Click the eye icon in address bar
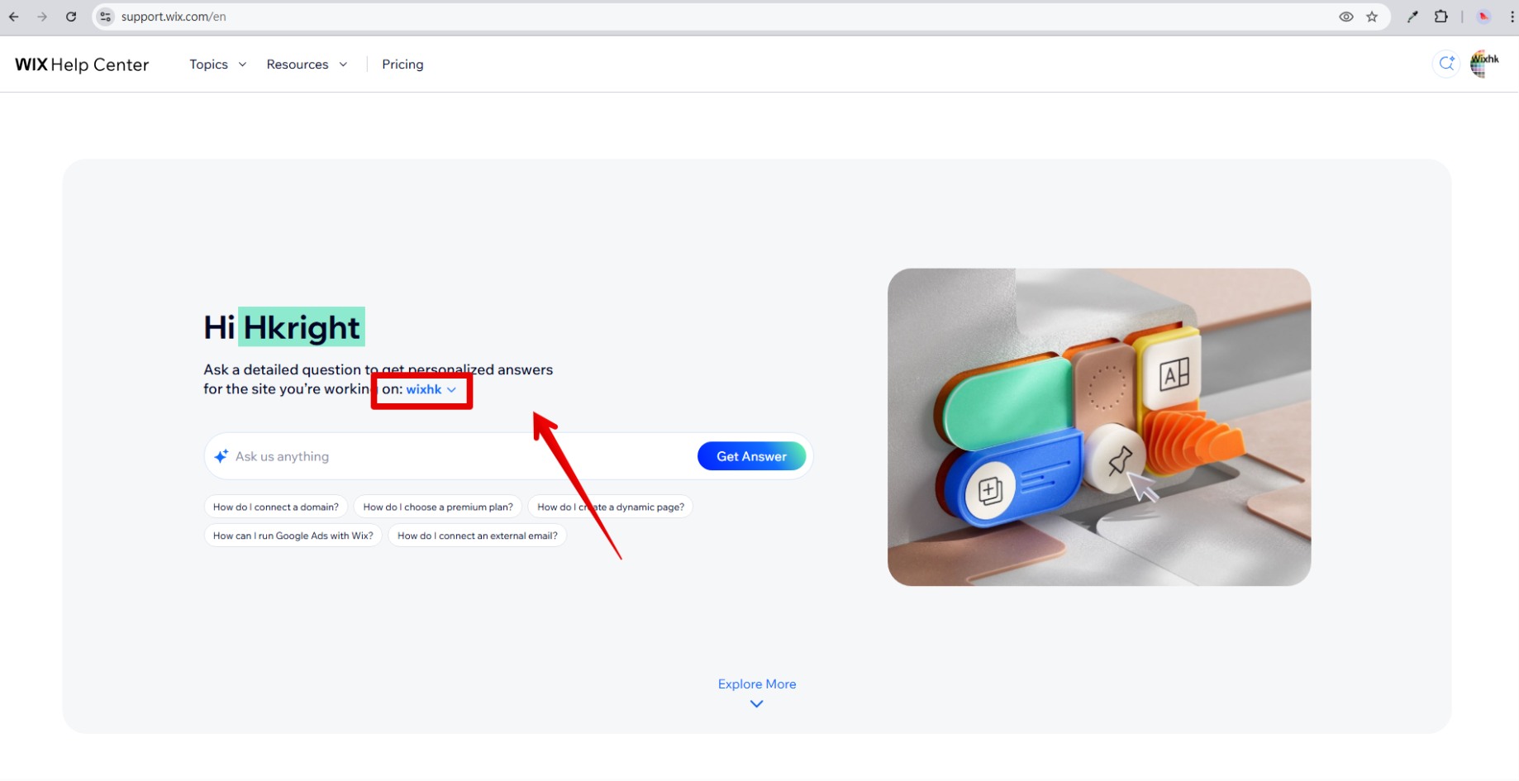 coord(1345,17)
